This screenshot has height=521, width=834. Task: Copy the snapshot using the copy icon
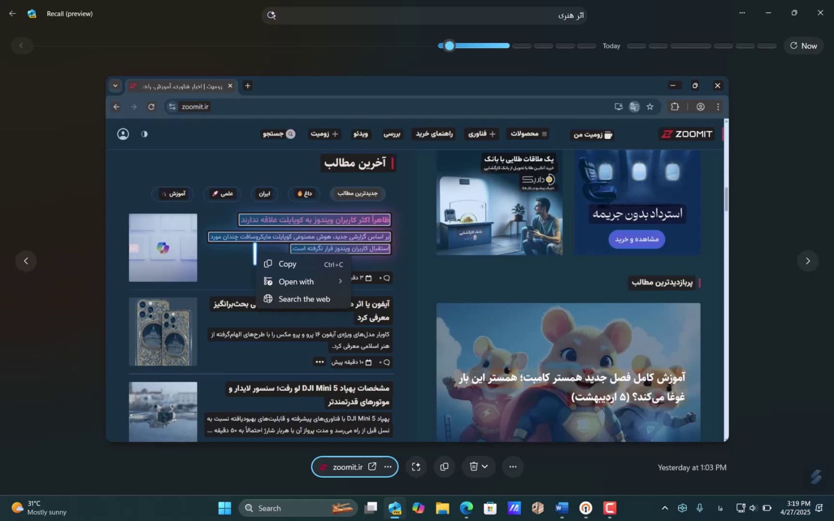coord(444,467)
